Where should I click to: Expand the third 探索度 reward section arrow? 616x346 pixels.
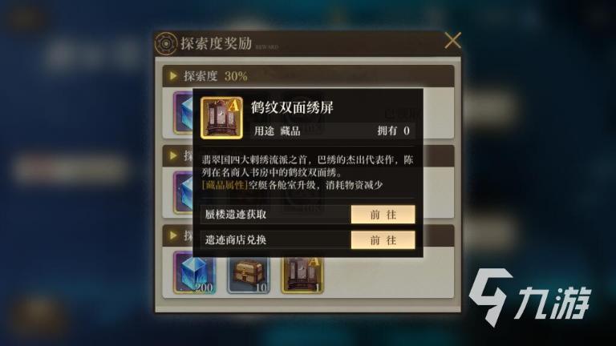point(173,235)
